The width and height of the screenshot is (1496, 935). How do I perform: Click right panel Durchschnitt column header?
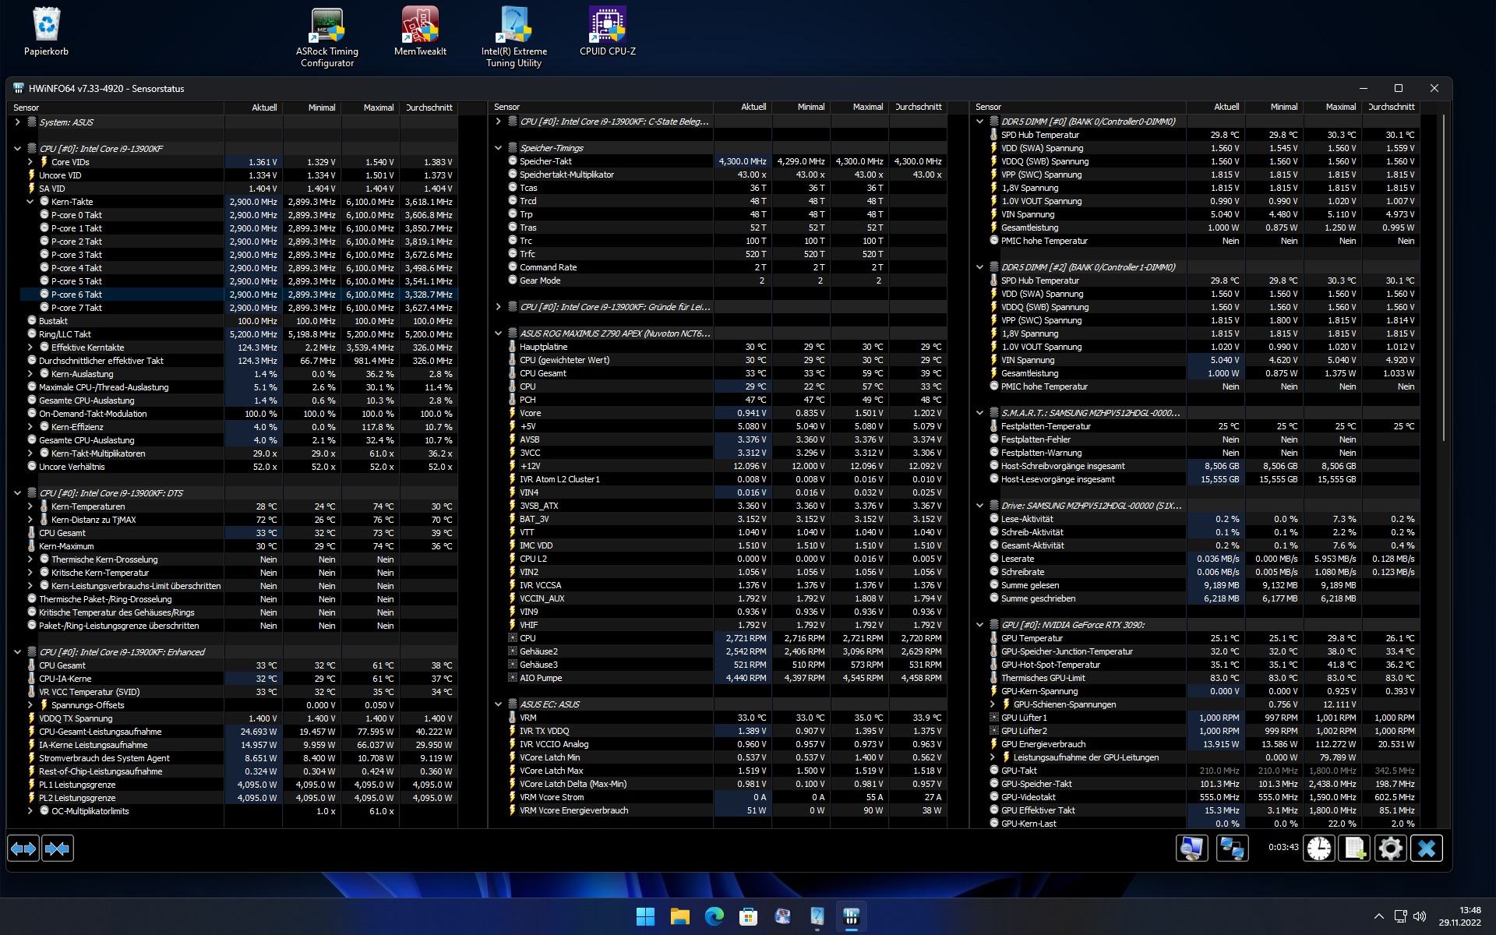point(1390,107)
